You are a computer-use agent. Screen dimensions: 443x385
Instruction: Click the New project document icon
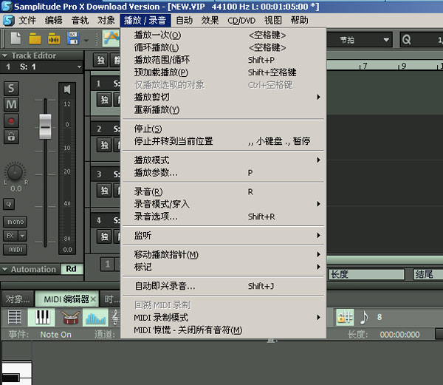pos(16,38)
